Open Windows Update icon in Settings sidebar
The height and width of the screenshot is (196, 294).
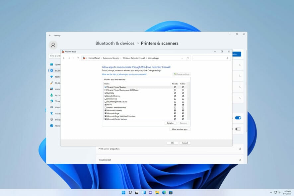coord(51,126)
